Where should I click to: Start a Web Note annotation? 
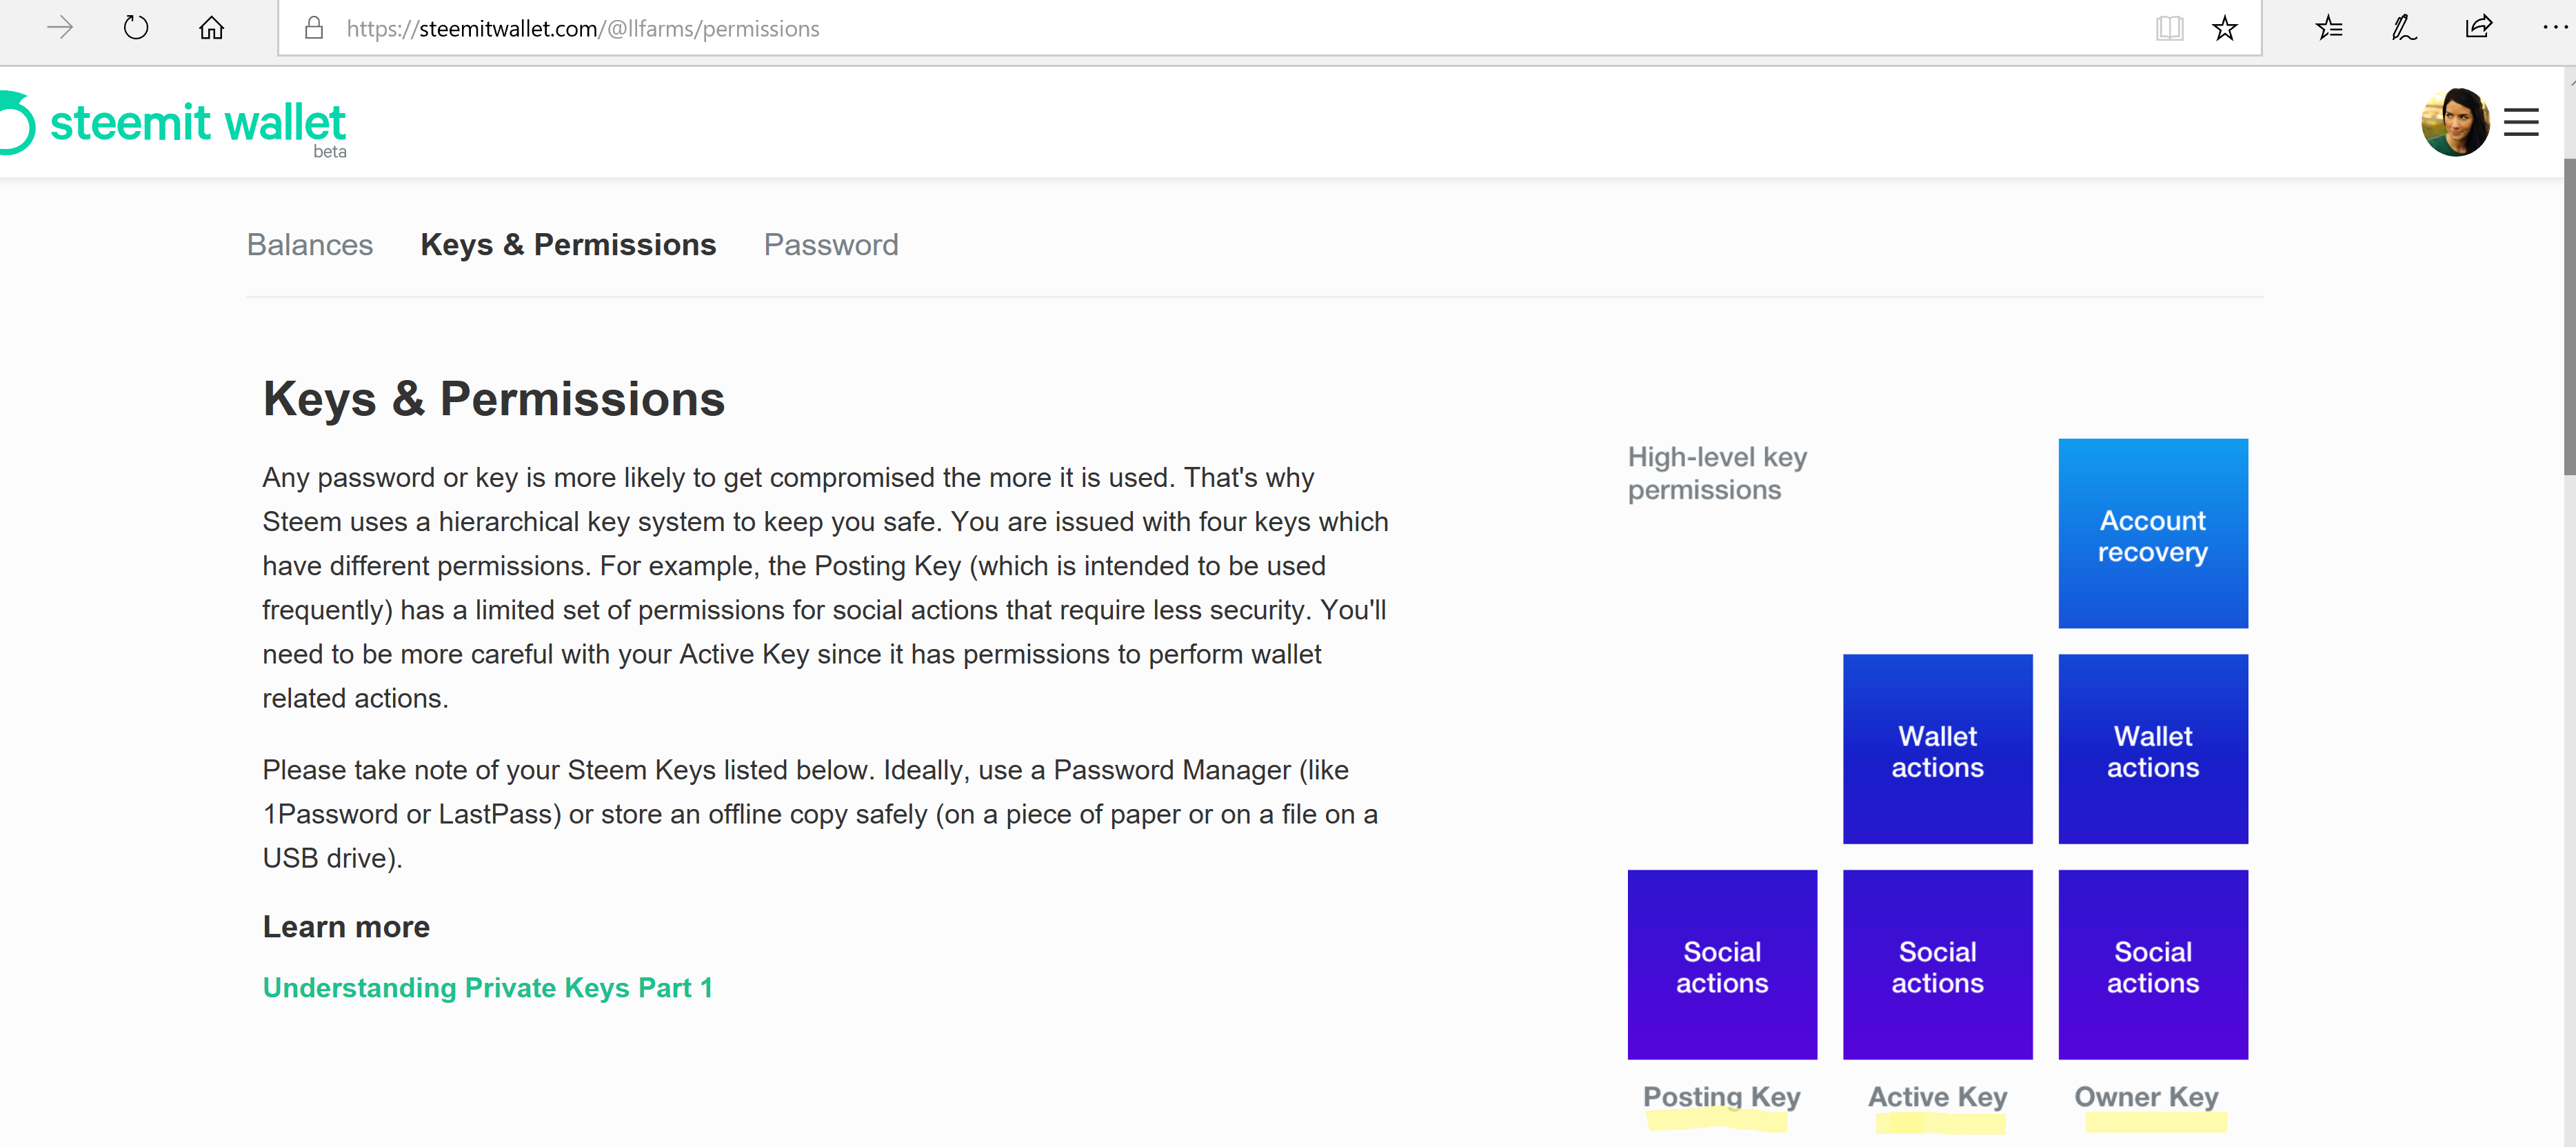point(2403,28)
